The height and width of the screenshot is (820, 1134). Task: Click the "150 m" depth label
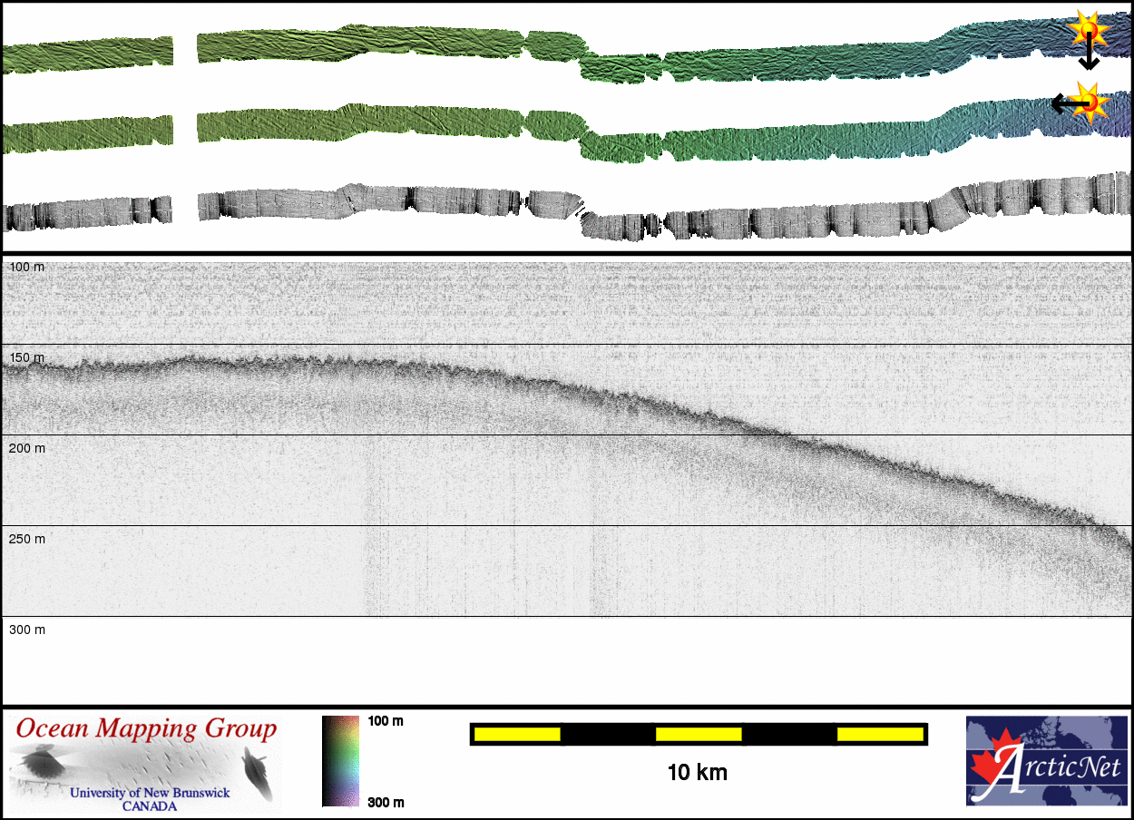pyautogui.click(x=26, y=357)
